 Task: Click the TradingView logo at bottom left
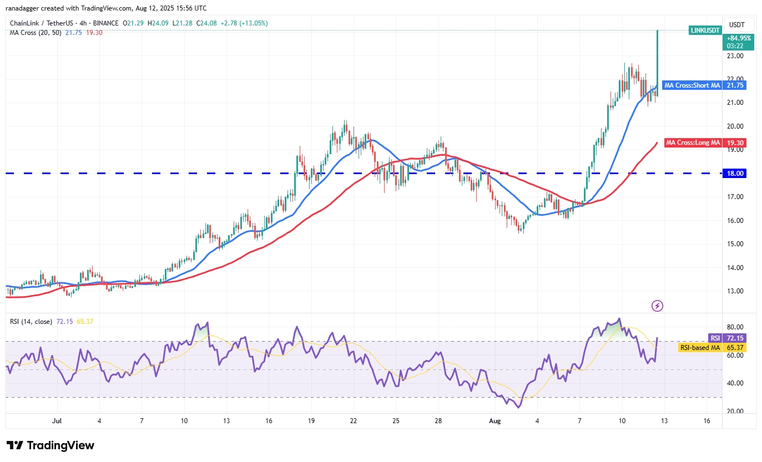point(51,445)
